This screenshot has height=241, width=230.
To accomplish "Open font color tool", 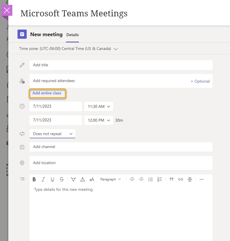I will [83, 179].
